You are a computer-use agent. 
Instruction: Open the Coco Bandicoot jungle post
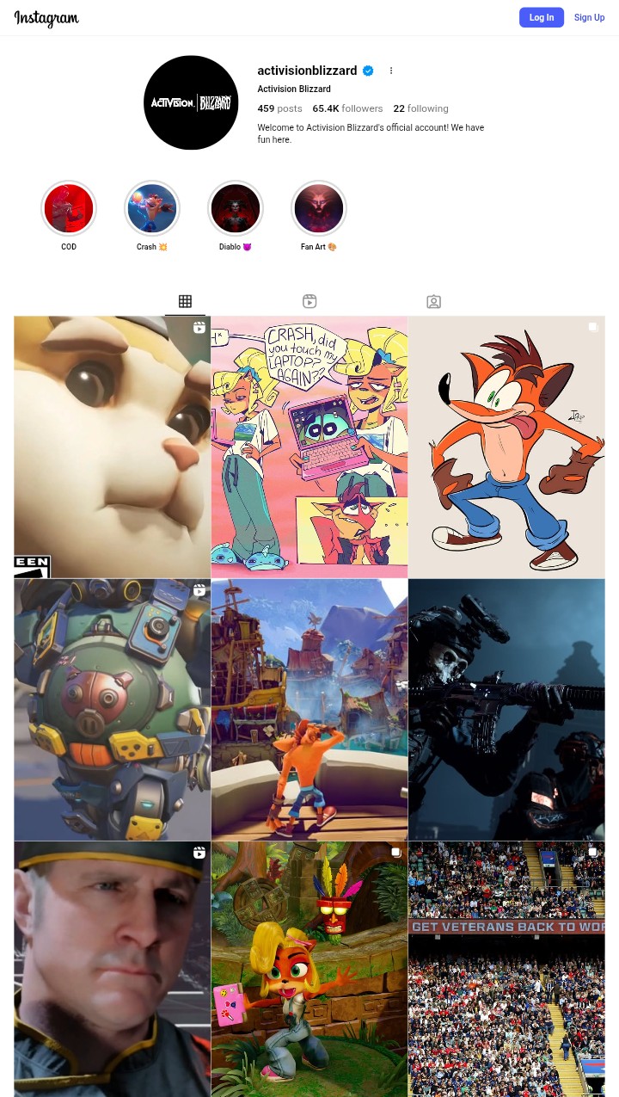pos(309,969)
